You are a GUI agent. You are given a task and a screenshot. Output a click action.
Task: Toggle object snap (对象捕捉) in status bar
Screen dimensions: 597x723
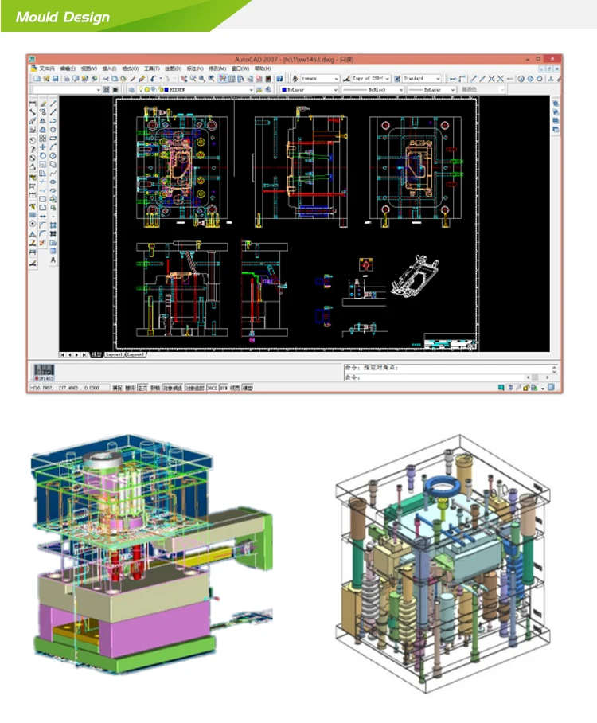(x=173, y=388)
